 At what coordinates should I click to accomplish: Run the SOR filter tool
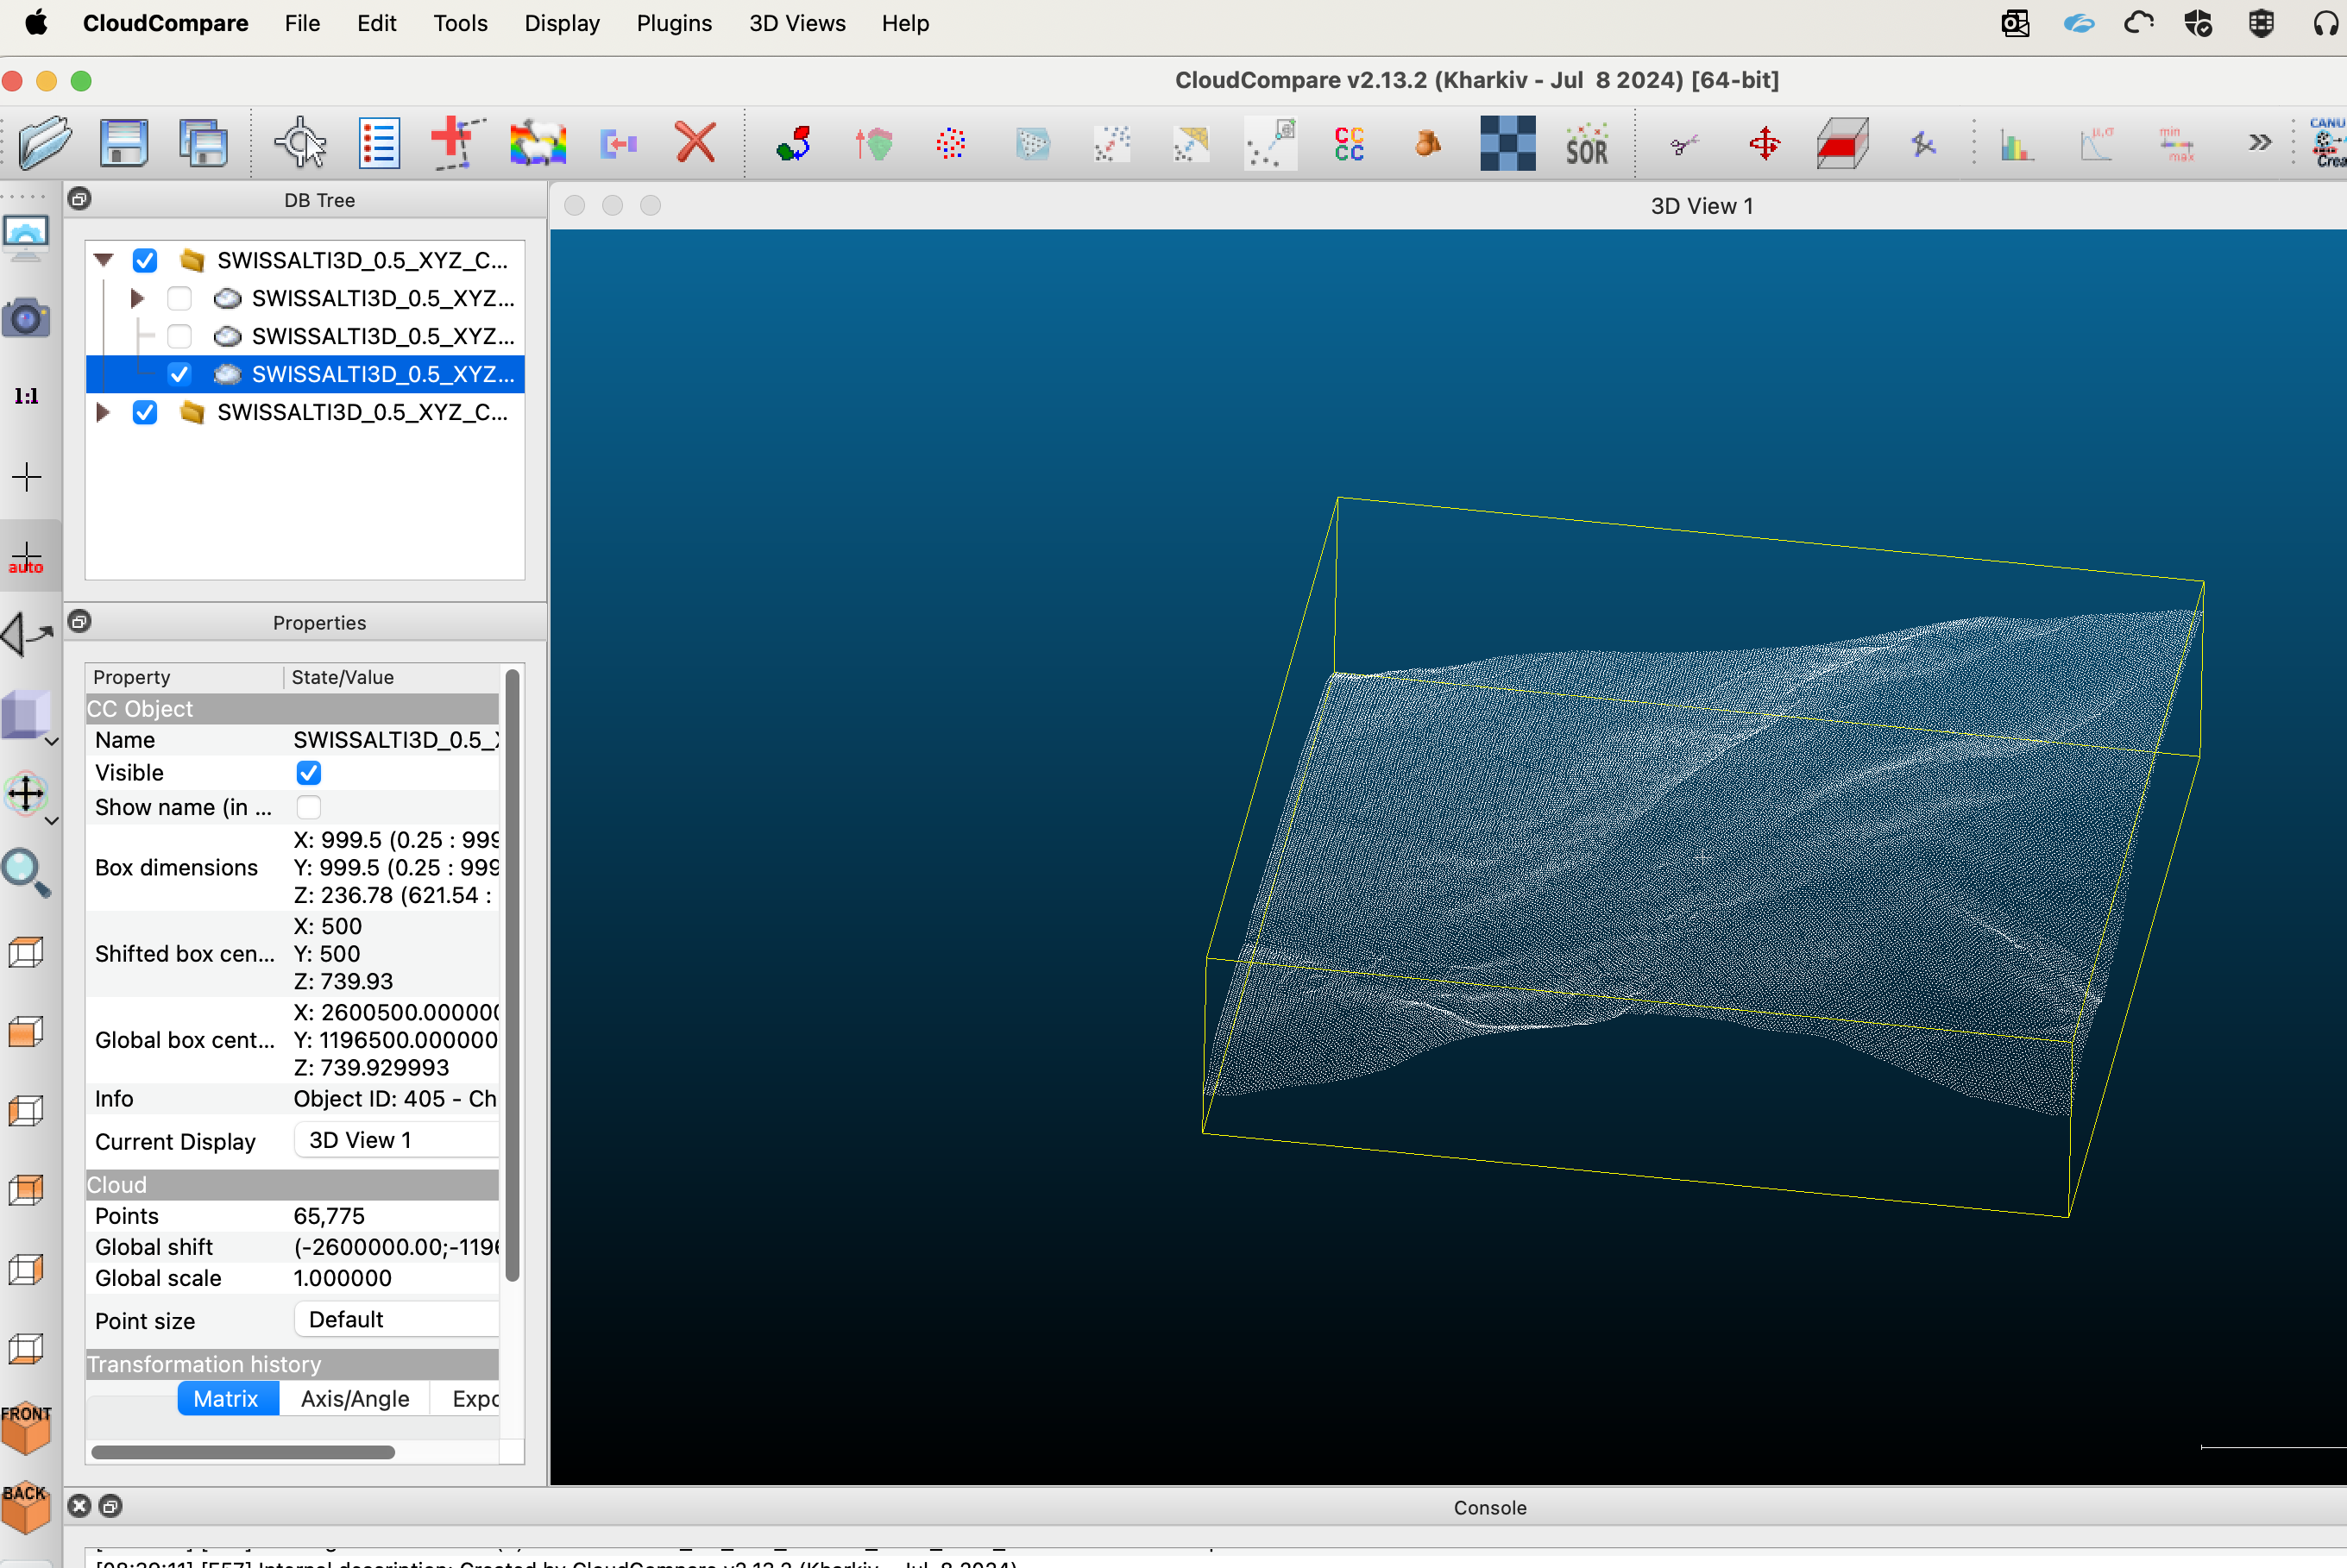tap(1587, 143)
